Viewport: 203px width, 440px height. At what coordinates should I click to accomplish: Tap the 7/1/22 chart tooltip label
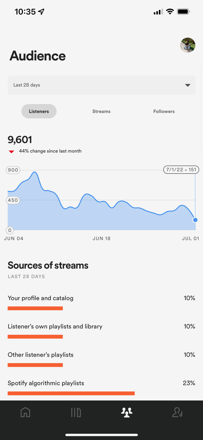[181, 169]
